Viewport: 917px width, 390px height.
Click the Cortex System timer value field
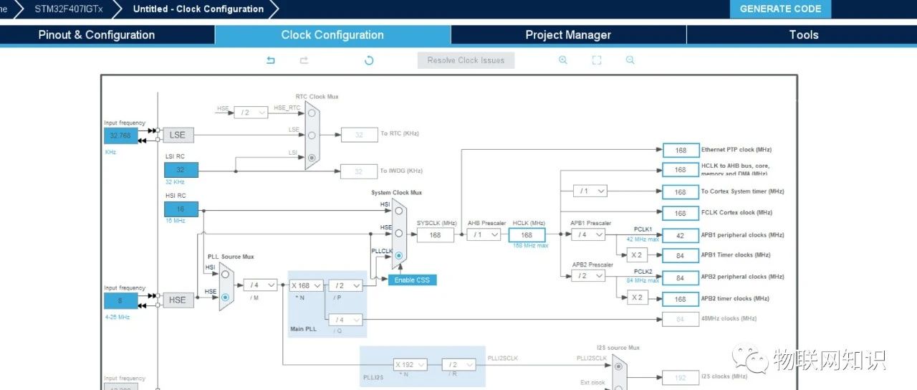pyautogui.click(x=681, y=191)
